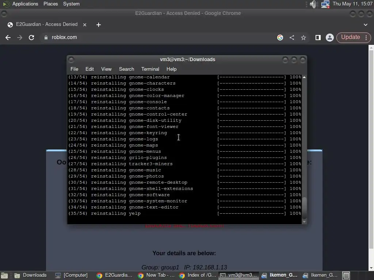Open the terminal window menu button

tap(71, 59)
